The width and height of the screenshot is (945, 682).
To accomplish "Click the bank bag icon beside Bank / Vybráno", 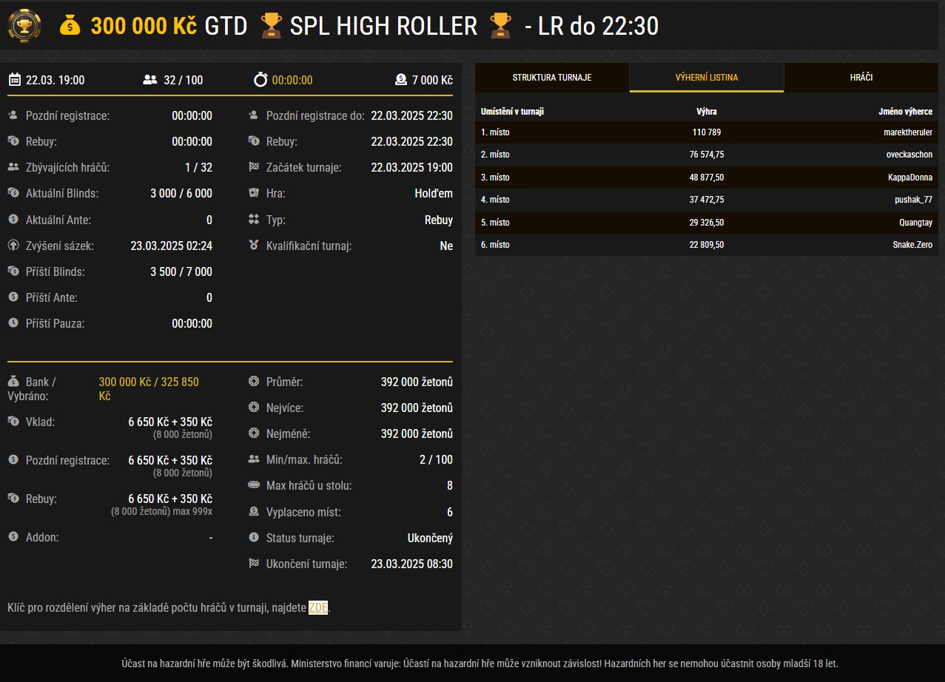I will 13,382.
